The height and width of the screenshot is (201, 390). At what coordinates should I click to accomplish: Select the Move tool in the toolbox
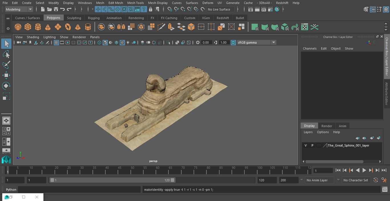pyautogui.click(x=6, y=75)
